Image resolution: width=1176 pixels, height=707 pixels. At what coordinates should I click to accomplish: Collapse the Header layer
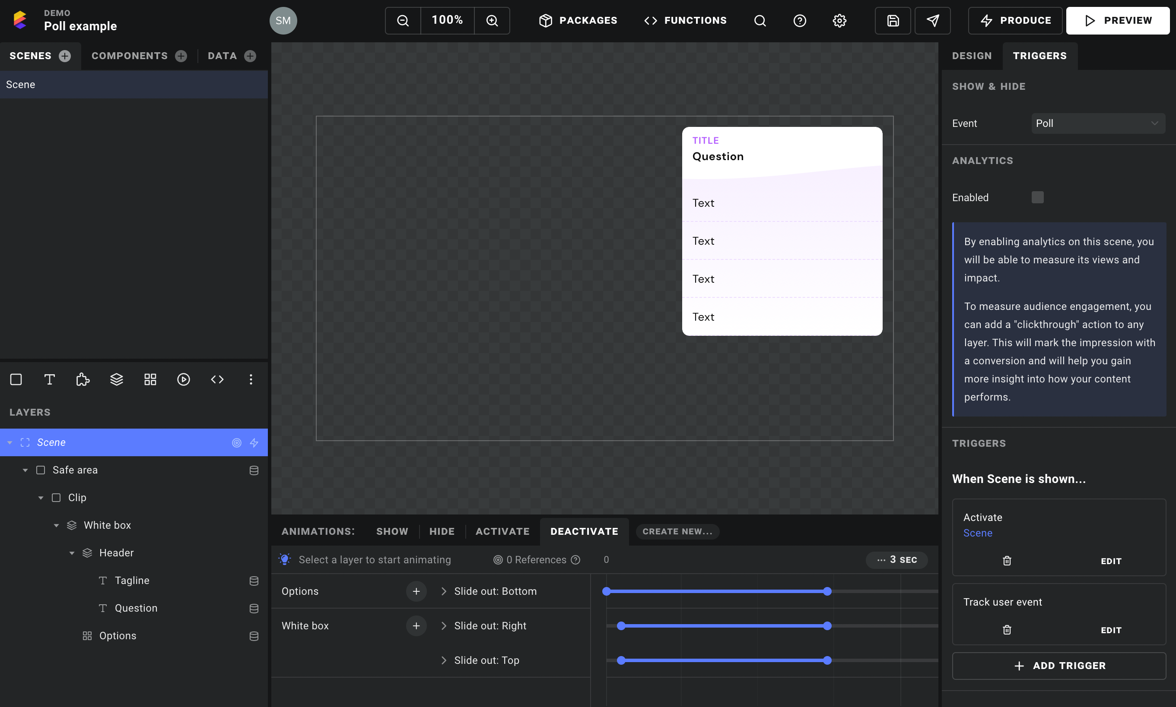tap(72, 553)
